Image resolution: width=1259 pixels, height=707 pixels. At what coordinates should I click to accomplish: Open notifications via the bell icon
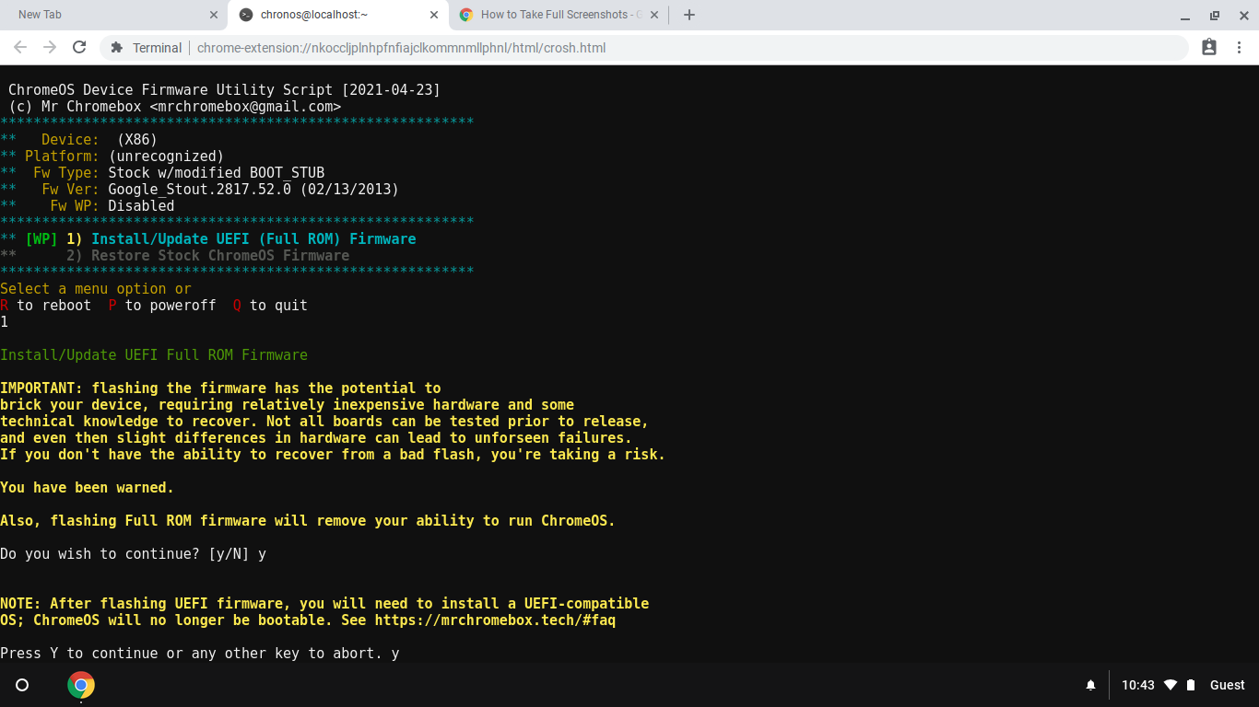1090,685
